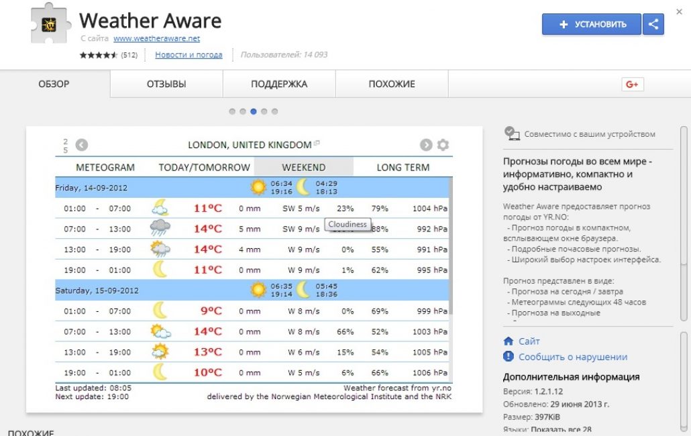
Task: Open the Сайт link
Action: click(x=529, y=341)
